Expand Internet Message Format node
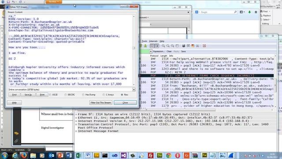Screen dimensions: 282x159 [x=76, y=131]
